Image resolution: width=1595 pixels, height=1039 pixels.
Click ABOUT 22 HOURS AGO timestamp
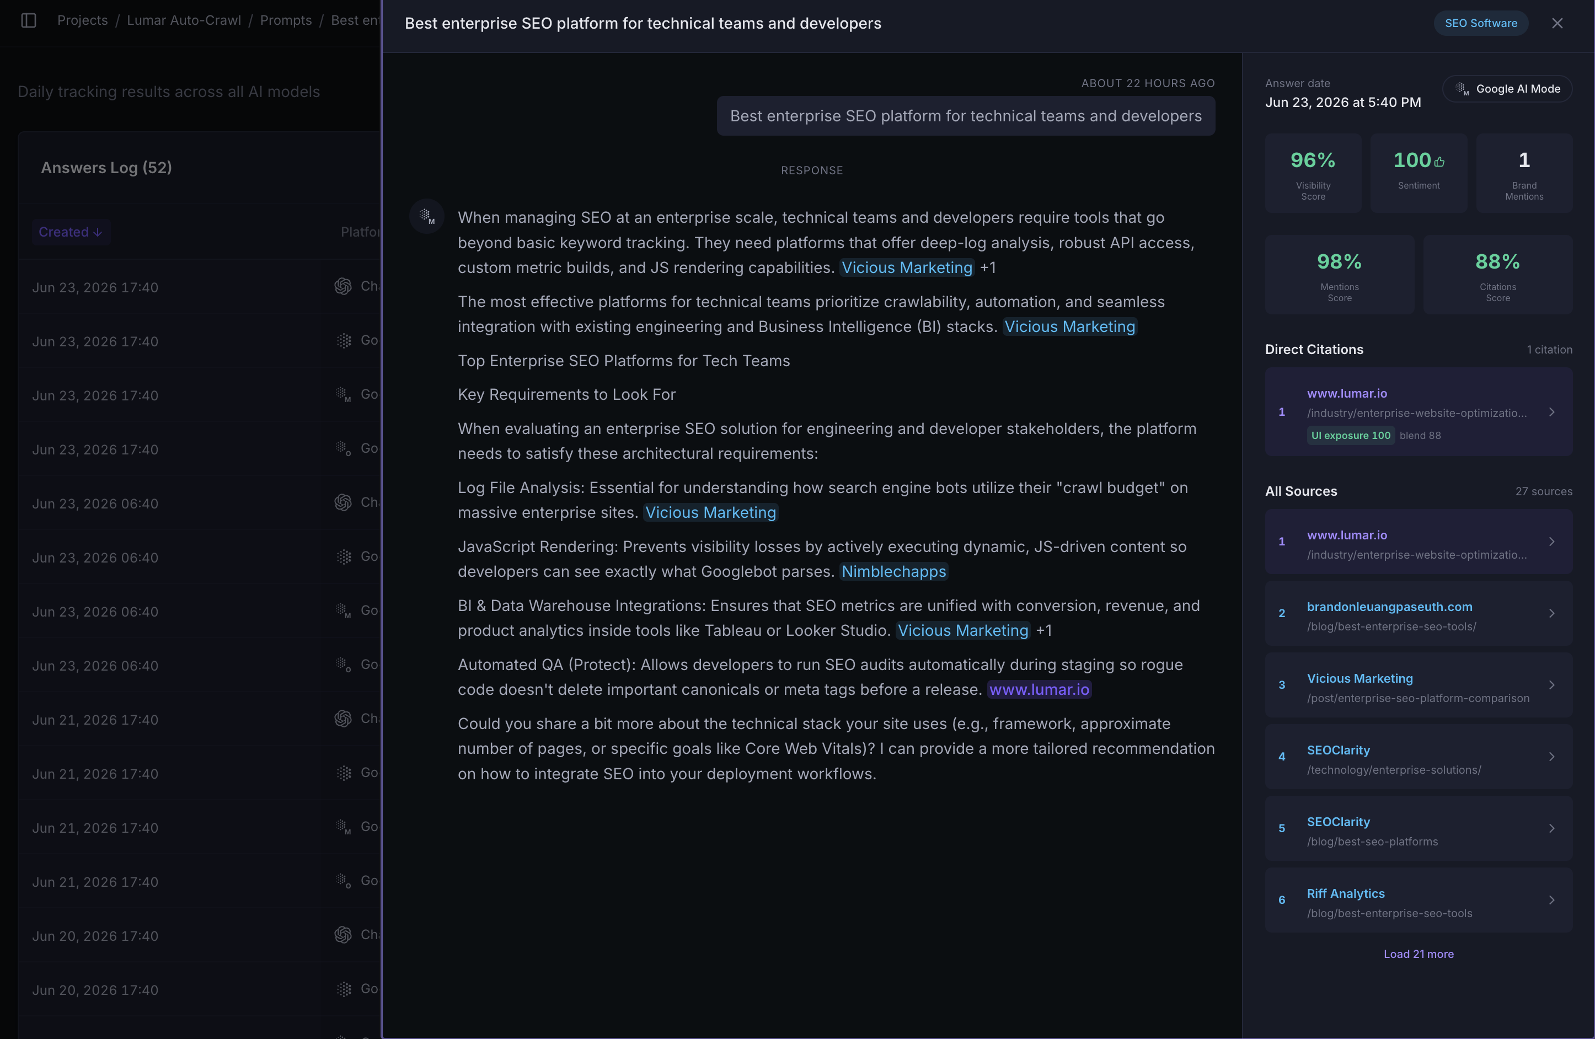1147,83
